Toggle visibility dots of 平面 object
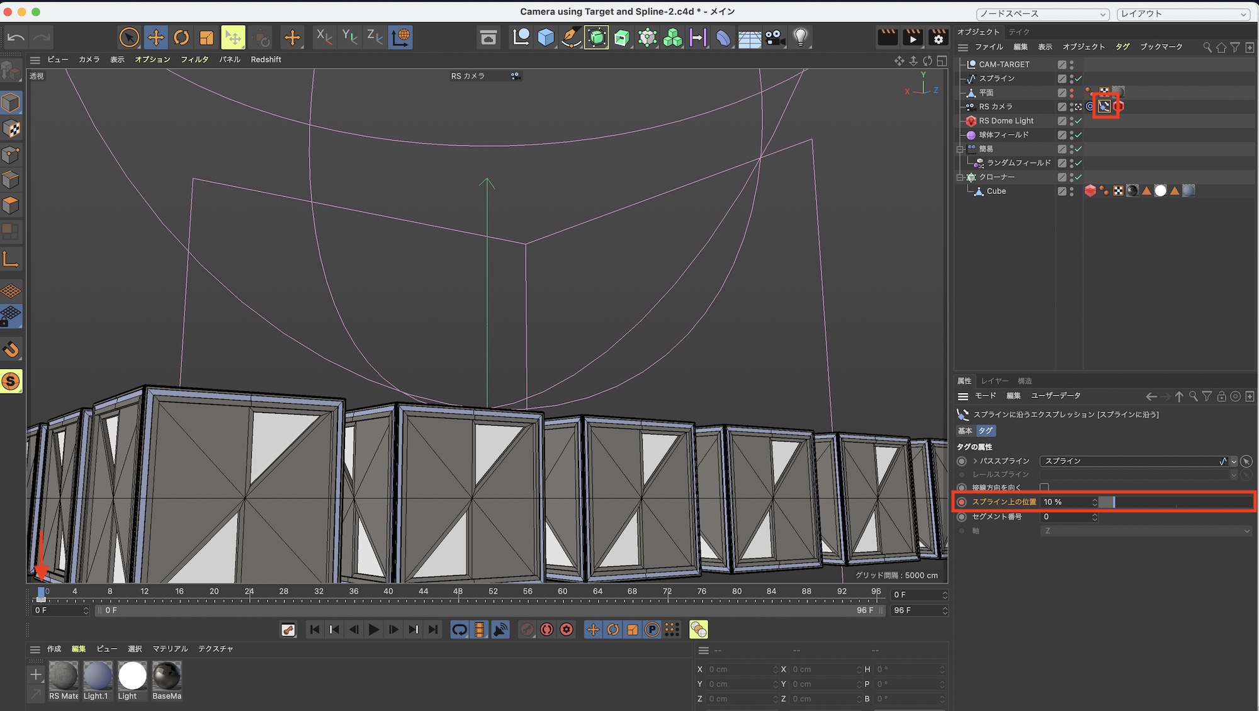 click(1071, 93)
